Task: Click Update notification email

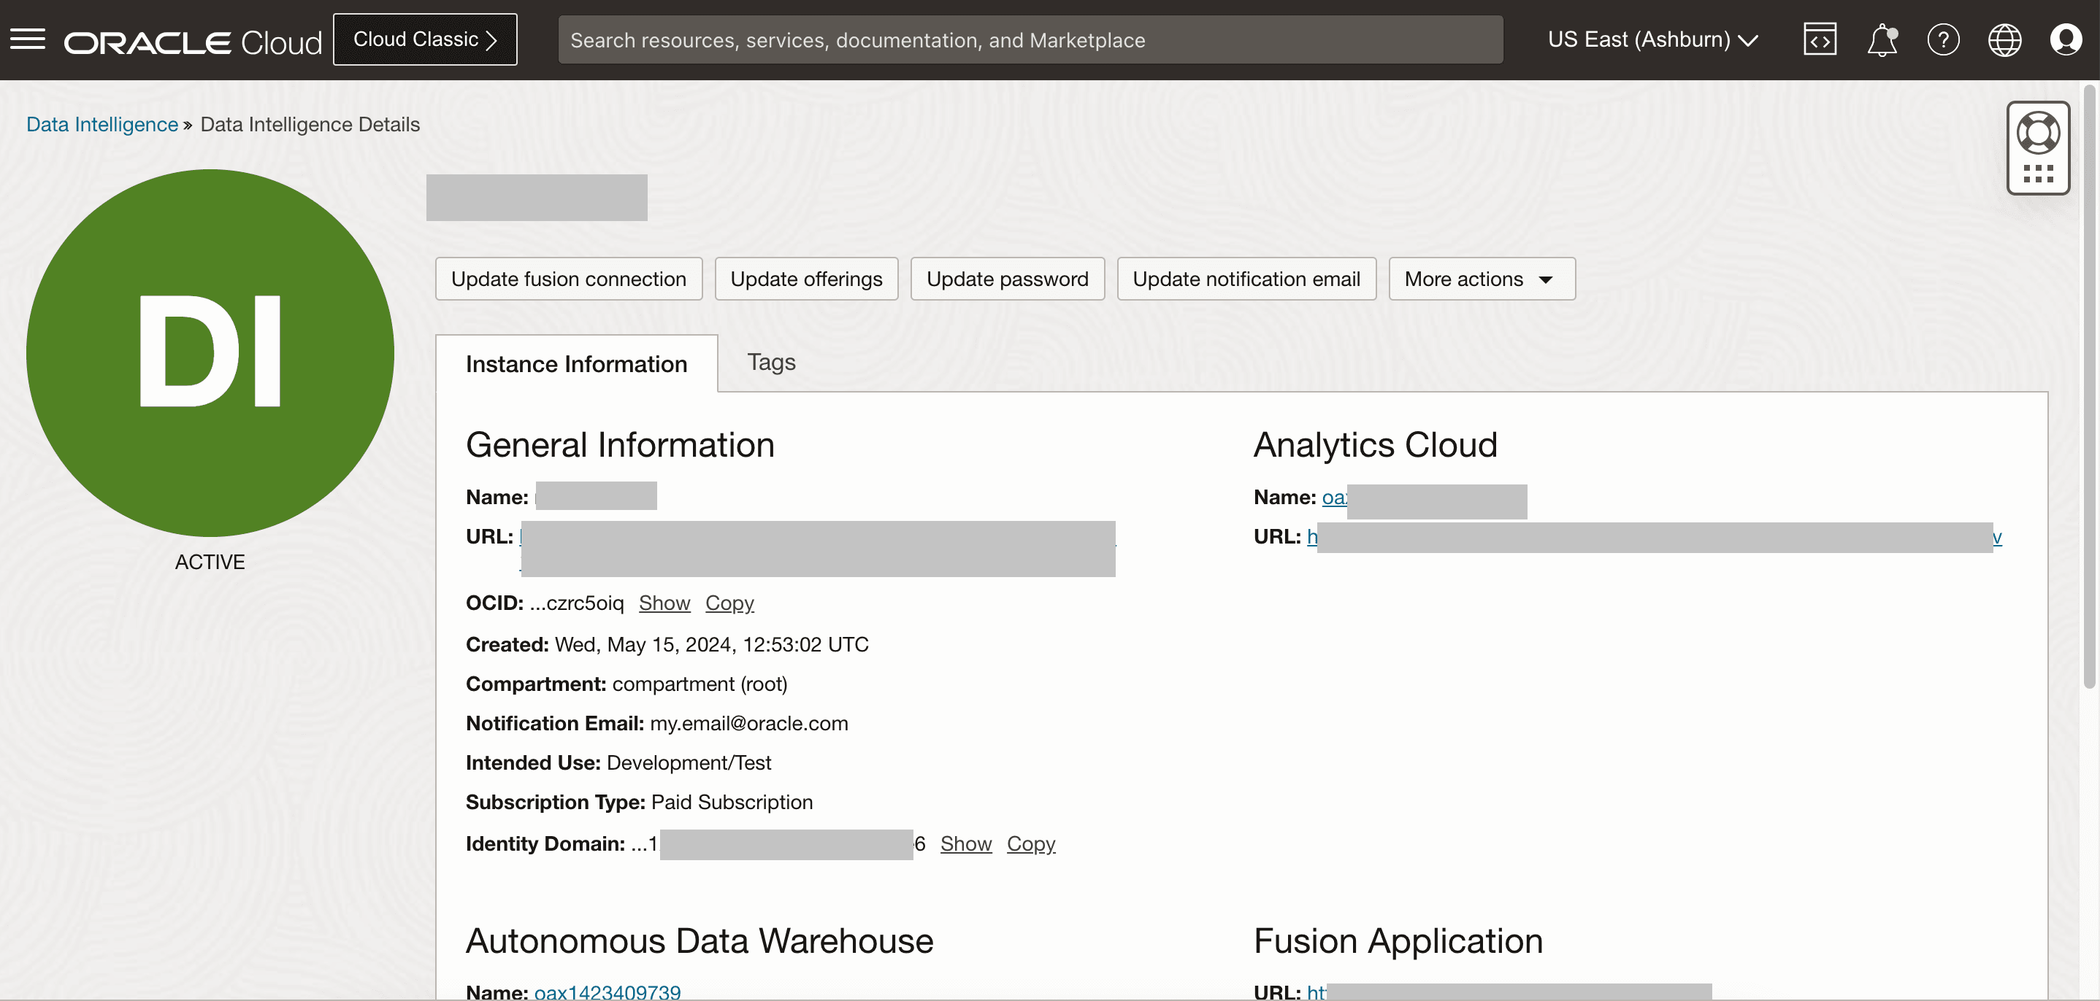Action: click(x=1246, y=279)
